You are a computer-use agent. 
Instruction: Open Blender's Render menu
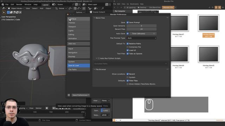(x=19, y=5)
